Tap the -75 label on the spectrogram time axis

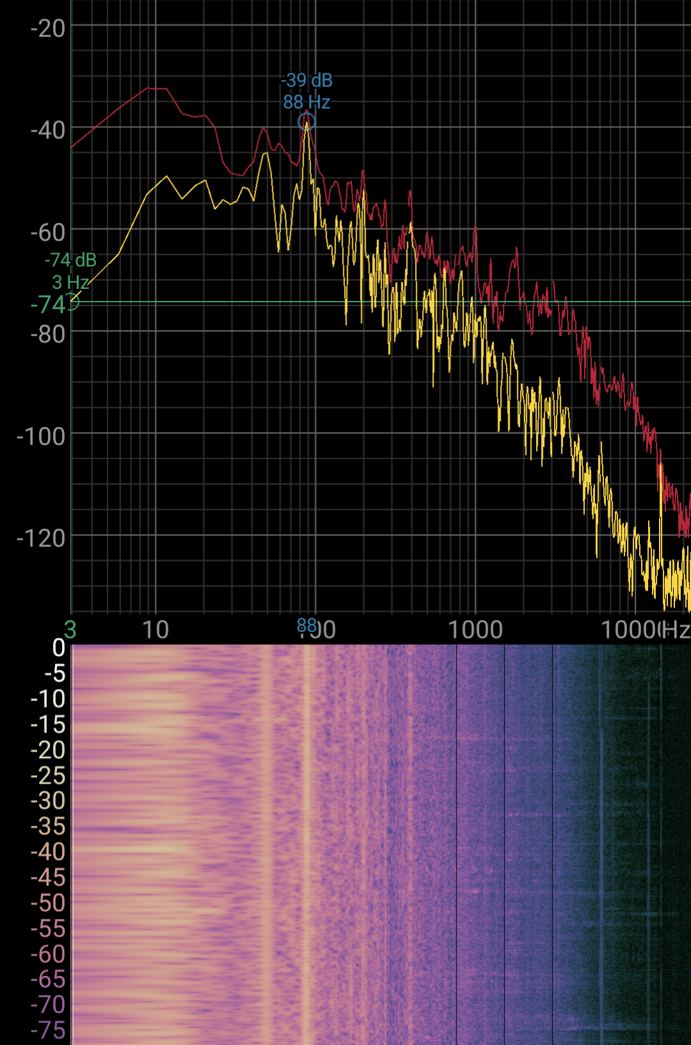(47, 1030)
